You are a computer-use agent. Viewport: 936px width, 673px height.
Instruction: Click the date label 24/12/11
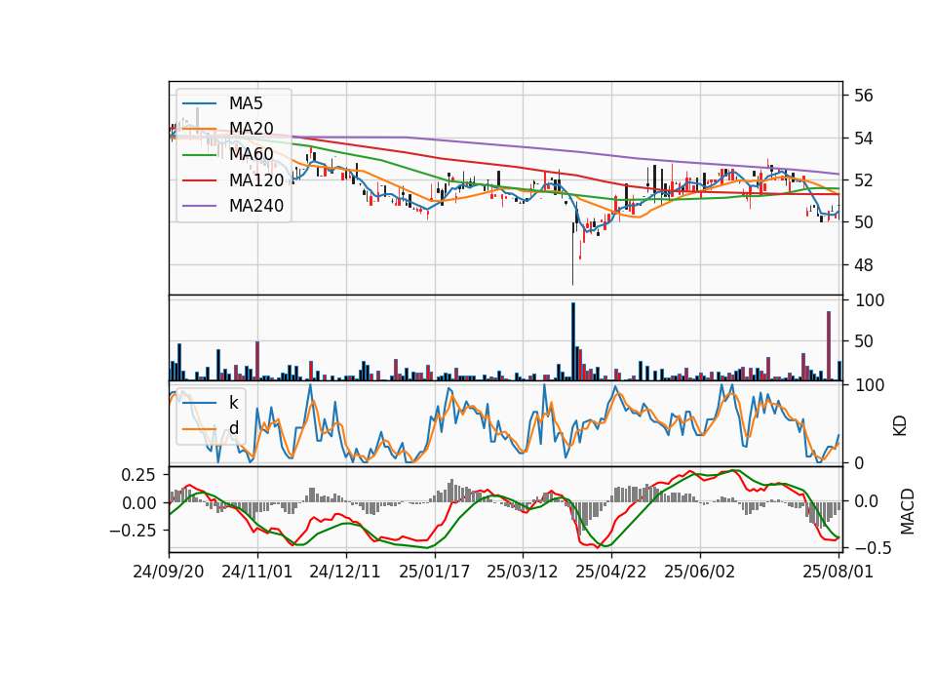[345, 572]
